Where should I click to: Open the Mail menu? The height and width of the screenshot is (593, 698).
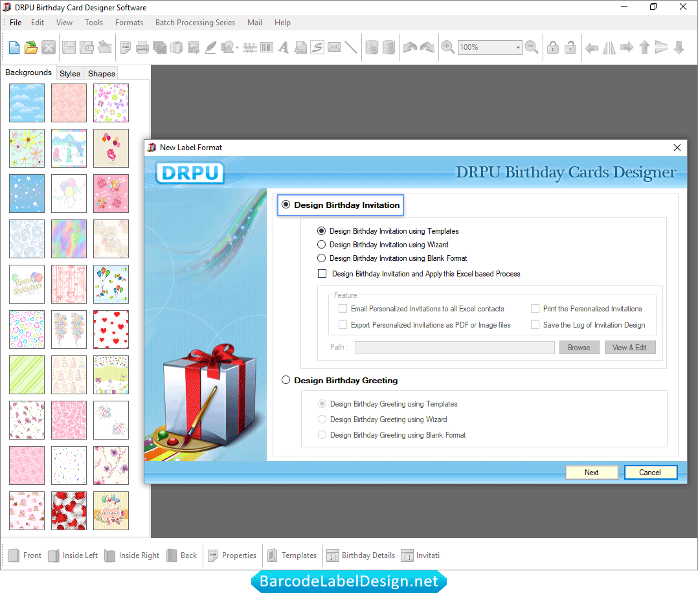(x=254, y=22)
